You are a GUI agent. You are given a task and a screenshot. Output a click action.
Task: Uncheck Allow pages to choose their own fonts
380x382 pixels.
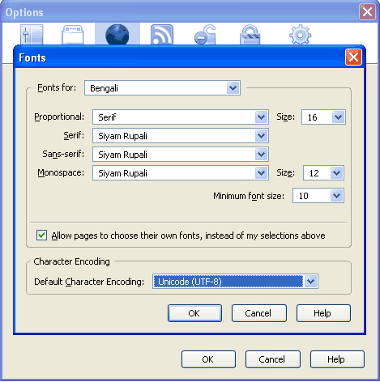(41, 236)
